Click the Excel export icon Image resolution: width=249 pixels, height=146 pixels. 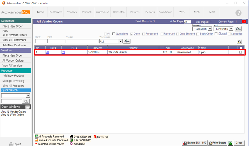pyautogui.click(x=230, y=143)
